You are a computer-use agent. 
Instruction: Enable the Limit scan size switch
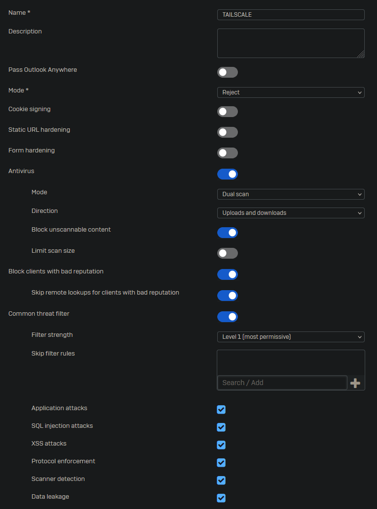pyautogui.click(x=227, y=253)
